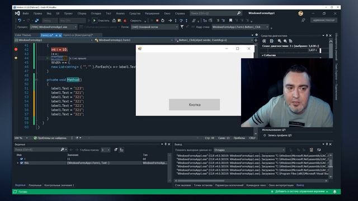This screenshot has height=201, width=358.
Task: Select the Запись профиля ЦП radio button
Action: click(x=265, y=135)
